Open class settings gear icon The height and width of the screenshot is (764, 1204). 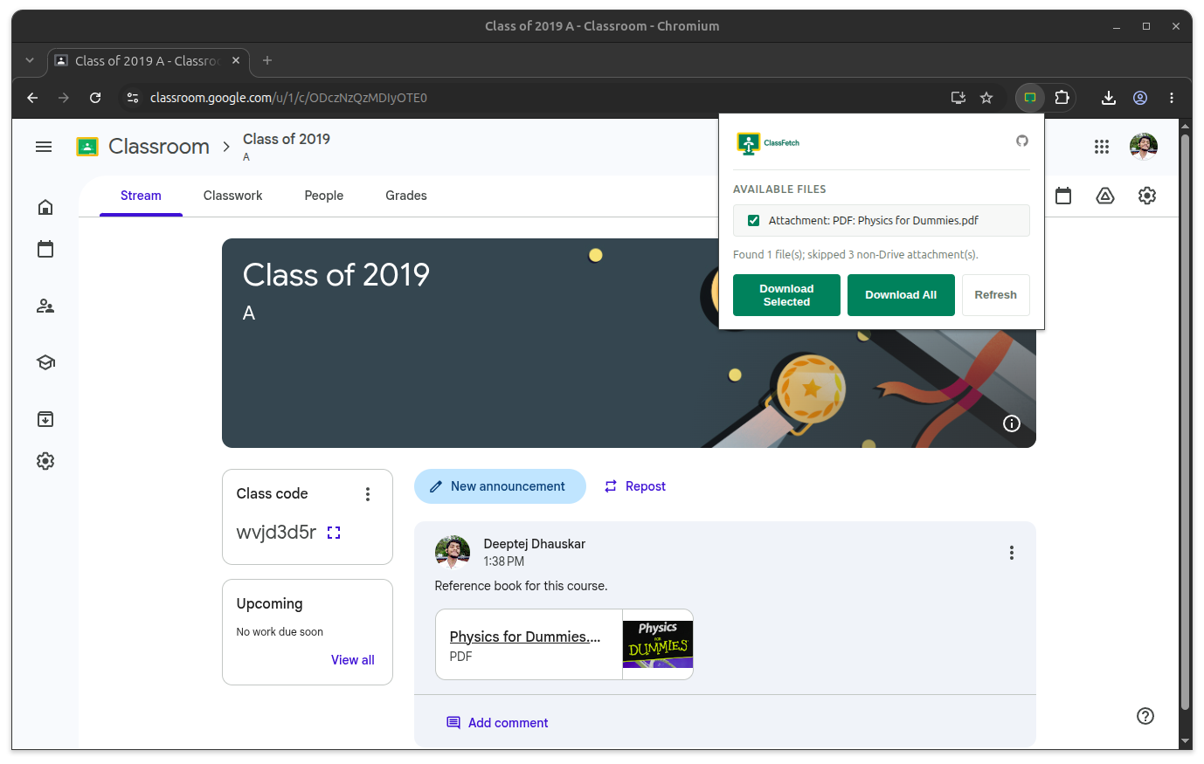[x=1147, y=196]
